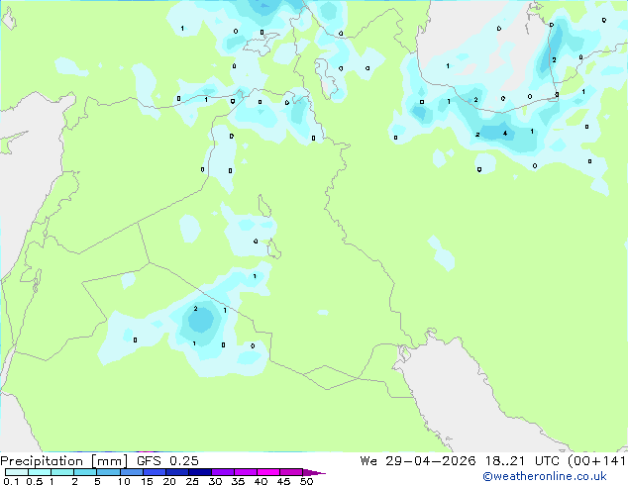628x485 pixels.
Task: Click the legend label '0.5'
Action: [35, 481]
